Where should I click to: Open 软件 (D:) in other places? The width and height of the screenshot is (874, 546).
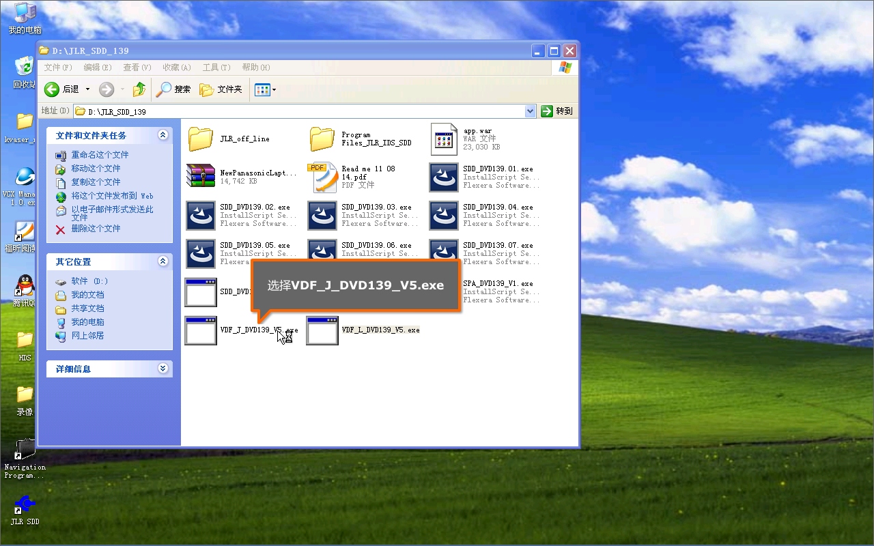click(89, 281)
